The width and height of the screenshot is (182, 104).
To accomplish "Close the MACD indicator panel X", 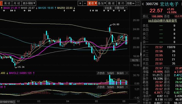I will coord(127,87).
